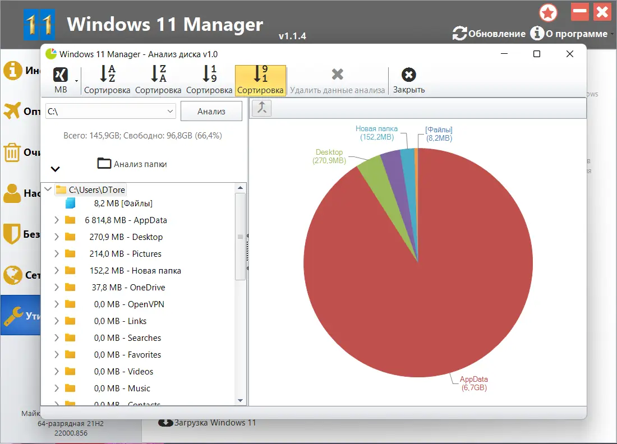Click the splitter handle between tree and chart
This screenshot has height=444, width=617.
247,252
